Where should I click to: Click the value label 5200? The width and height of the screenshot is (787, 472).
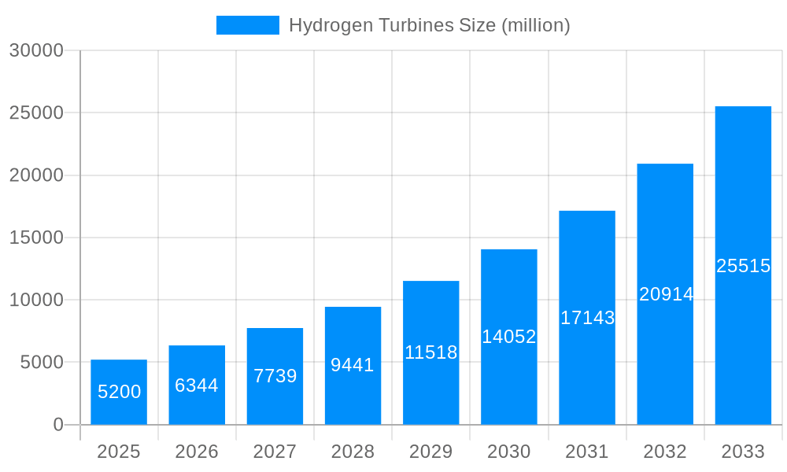click(x=119, y=390)
